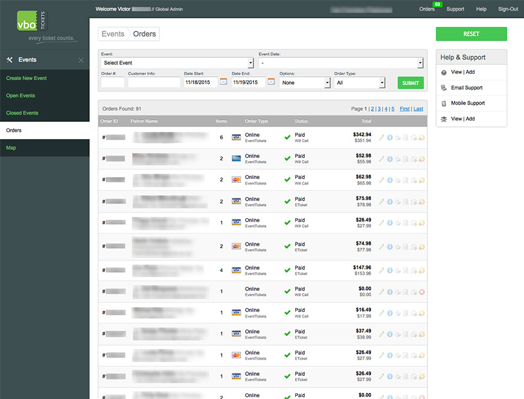The height and width of the screenshot is (399, 524).
Task: Preview the $75.98 order document
Action: pyautogui.click(x=406, y=201)
